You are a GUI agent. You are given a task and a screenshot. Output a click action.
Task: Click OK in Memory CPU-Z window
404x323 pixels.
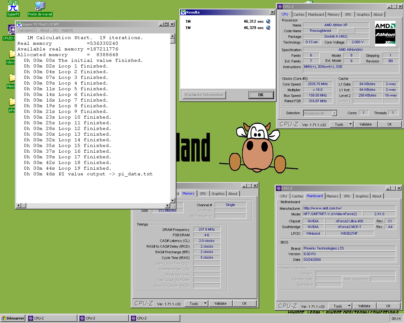(244, 303)
